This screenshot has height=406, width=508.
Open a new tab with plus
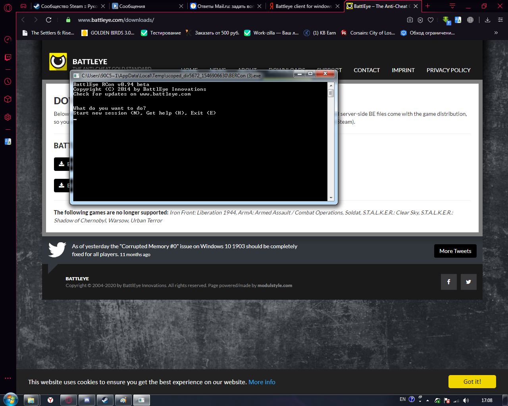tap(427, 6)
